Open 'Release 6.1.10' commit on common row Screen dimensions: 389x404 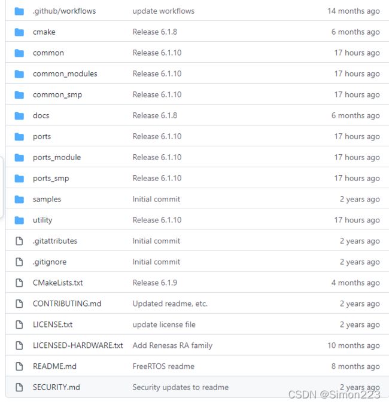[157, 53]
